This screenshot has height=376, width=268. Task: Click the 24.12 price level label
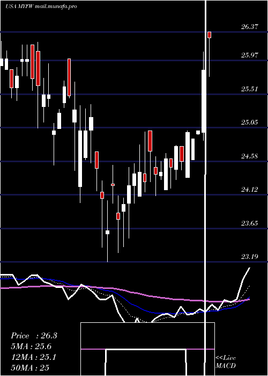point(250,190)
